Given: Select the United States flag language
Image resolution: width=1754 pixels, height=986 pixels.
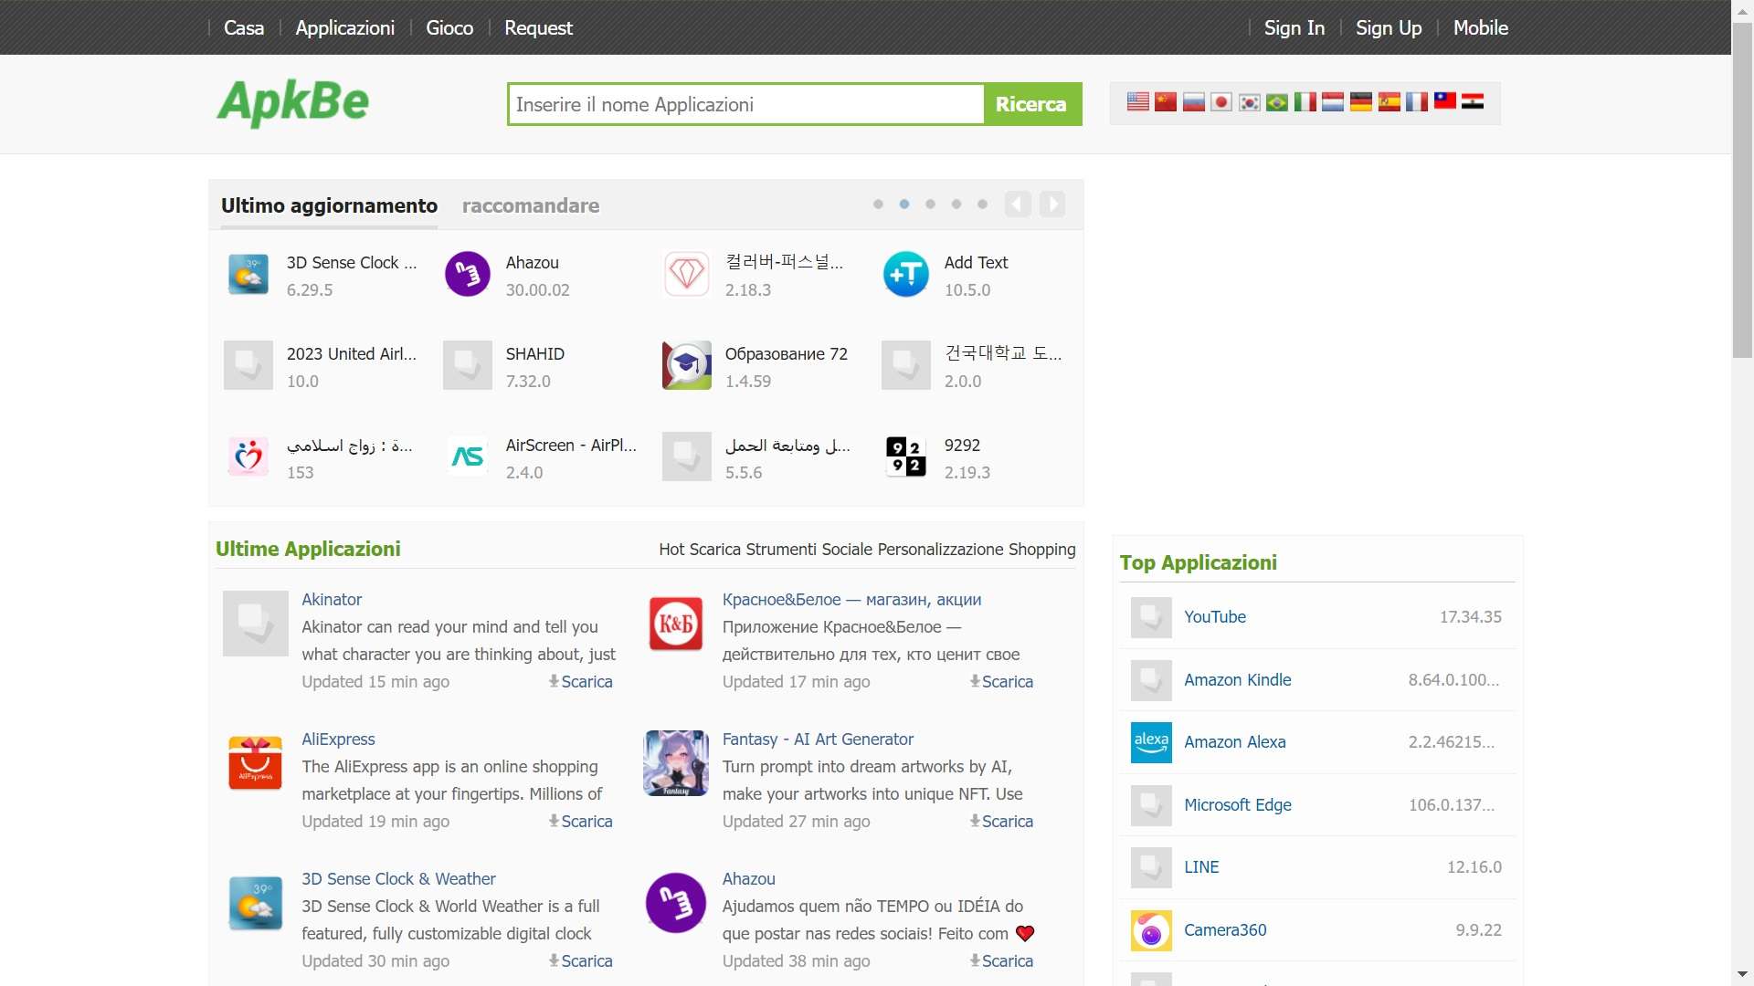Looking at the screenshot, I should (x=1137, y=101).
